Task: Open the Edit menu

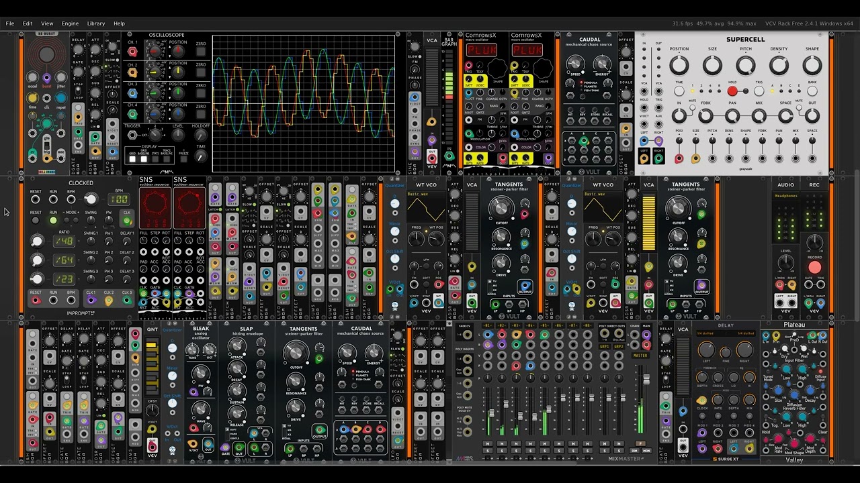Action: 28,23
